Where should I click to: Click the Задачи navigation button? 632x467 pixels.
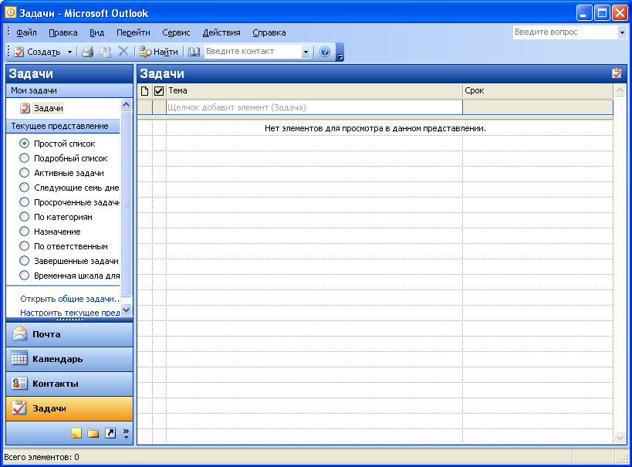click(69, 408)
